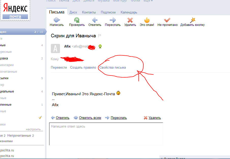The width and height of the screenshot is (230, 159).
Task: Click the Ответить всем link
Action: pos(90,118)
